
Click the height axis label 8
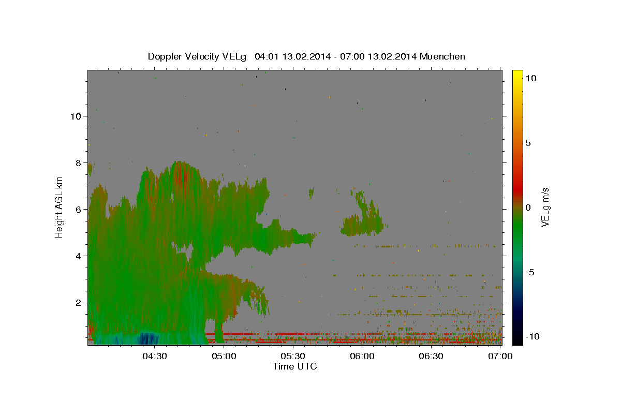[x=79, y=162]
